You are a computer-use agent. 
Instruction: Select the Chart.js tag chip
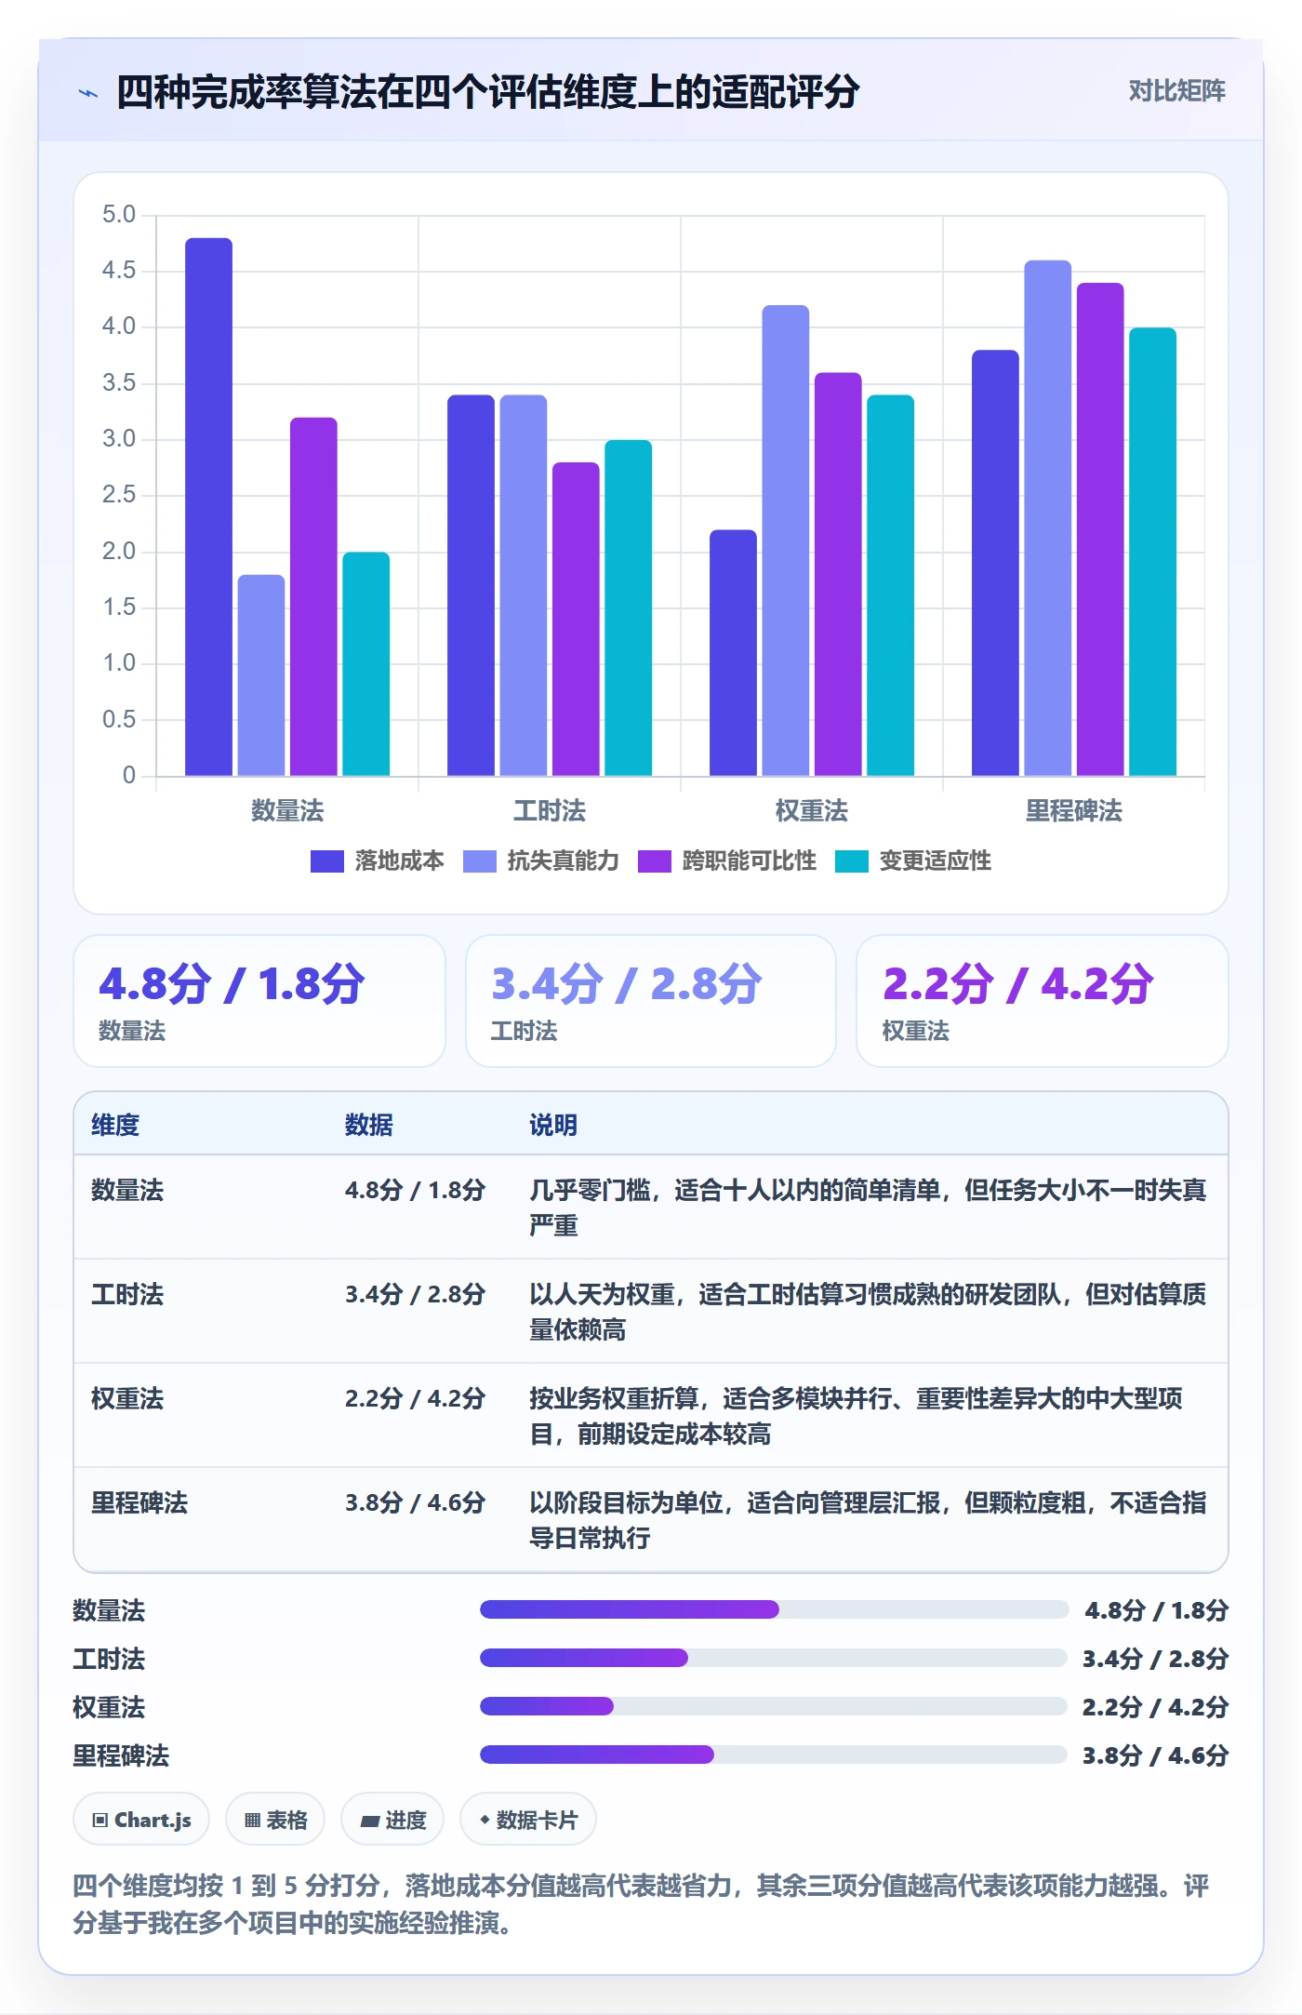pos(141,1819)
